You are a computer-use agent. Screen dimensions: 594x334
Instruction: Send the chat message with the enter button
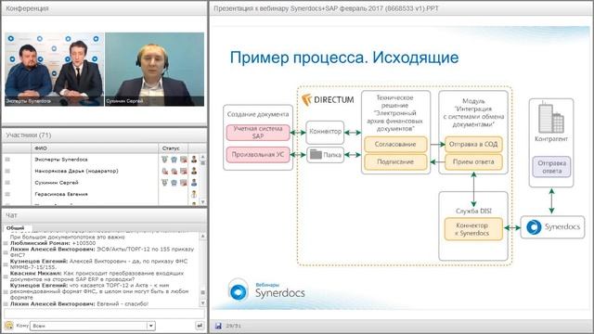coord(200,326)
